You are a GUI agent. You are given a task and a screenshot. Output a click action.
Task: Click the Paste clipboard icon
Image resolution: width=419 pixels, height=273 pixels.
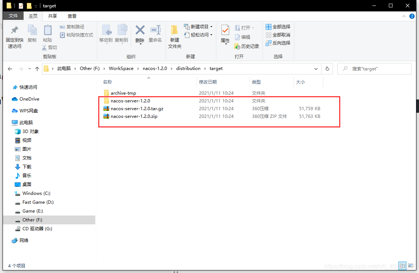pyautogui.click(x=47, y=30)
